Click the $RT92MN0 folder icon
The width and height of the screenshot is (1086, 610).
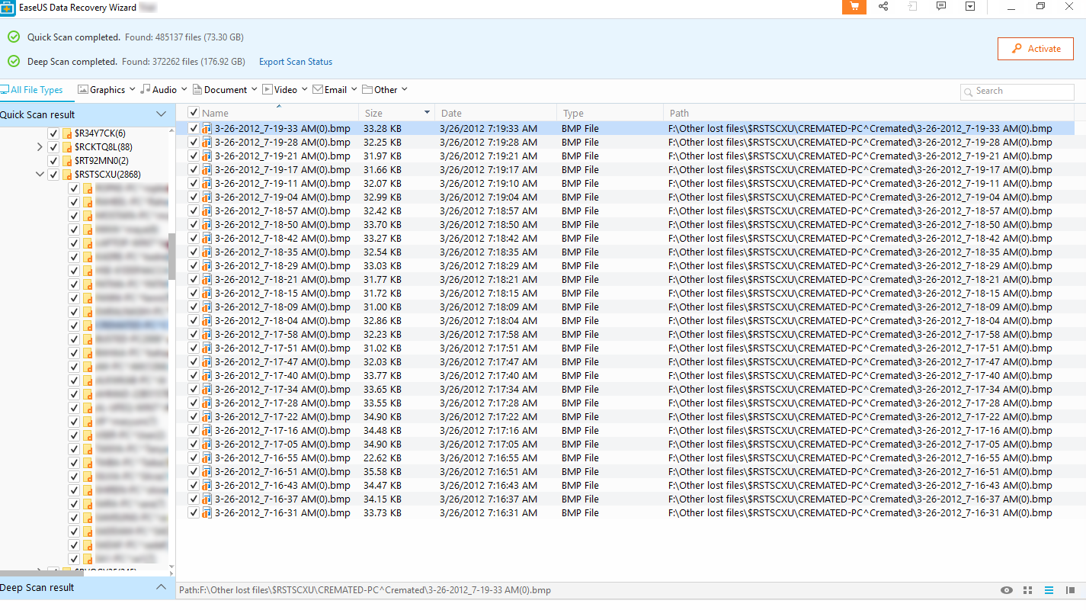coord(67,161)
